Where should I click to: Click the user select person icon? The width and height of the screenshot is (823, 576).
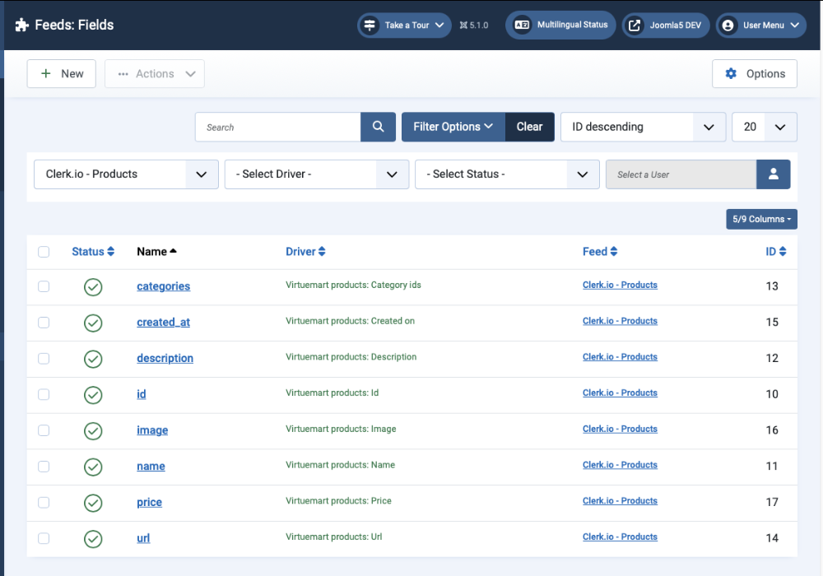pyautogui.click(x=773, y=174)
